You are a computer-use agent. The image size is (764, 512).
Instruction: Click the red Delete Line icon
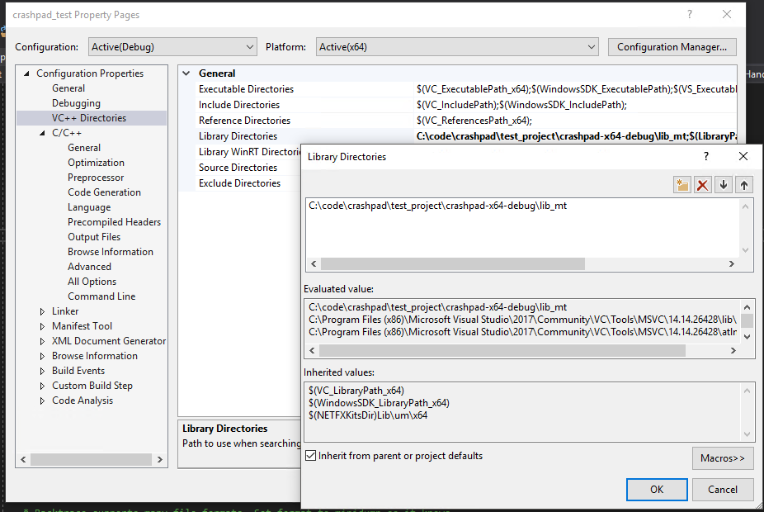tap(703, 185)
